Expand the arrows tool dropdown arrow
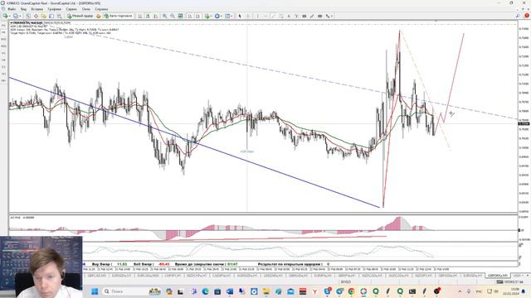Screen dimensions: 531x298 (332, 16)
